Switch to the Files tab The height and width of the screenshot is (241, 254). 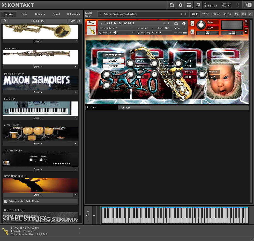pos(24,14)
